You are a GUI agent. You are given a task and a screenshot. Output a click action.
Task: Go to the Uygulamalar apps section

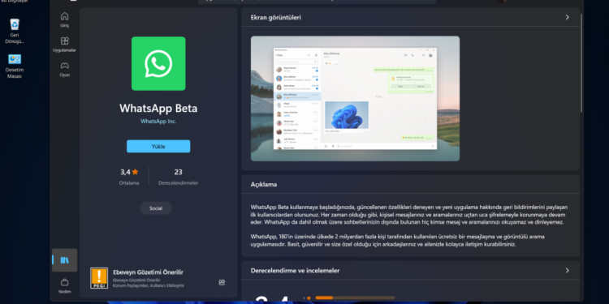click(64, 45)
